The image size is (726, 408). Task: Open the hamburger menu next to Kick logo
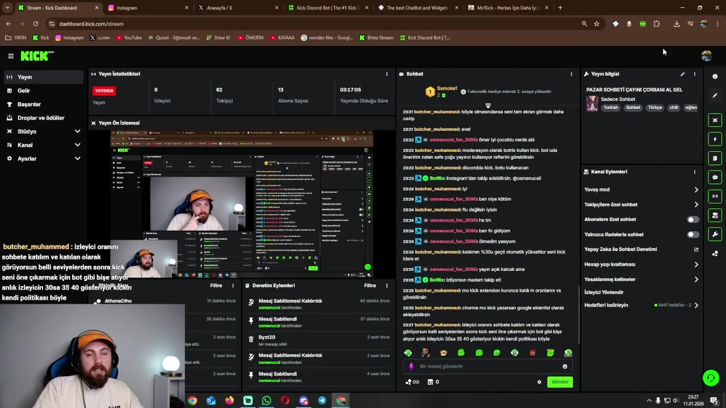point(10,56)
